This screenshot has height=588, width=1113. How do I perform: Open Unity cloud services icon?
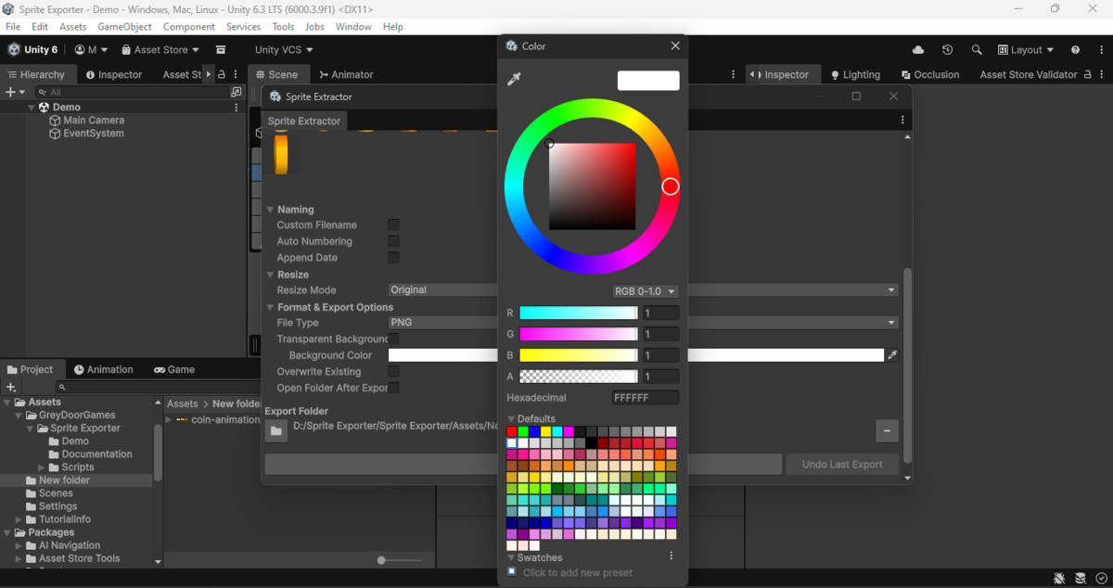tap(918, 50)
